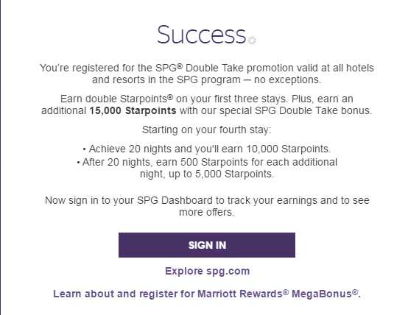Open the Explore spg.com link
Screen dimensions: 408x315
point(208,271)
